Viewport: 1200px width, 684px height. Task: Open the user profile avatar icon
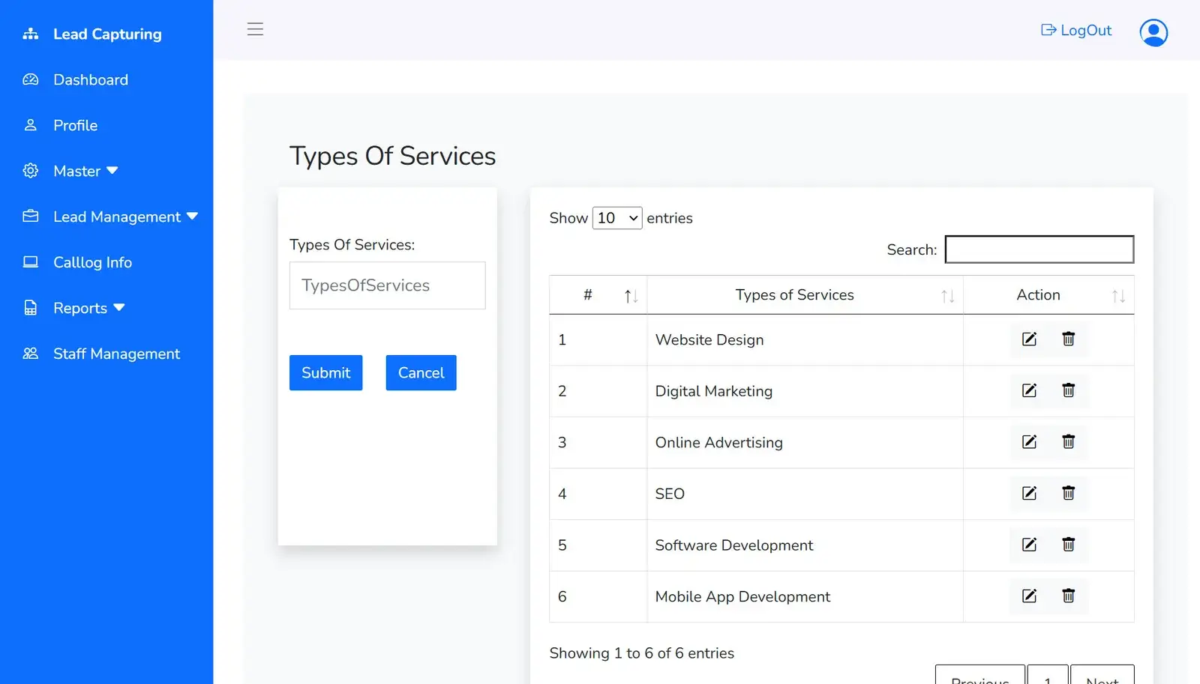(1153, 33)
